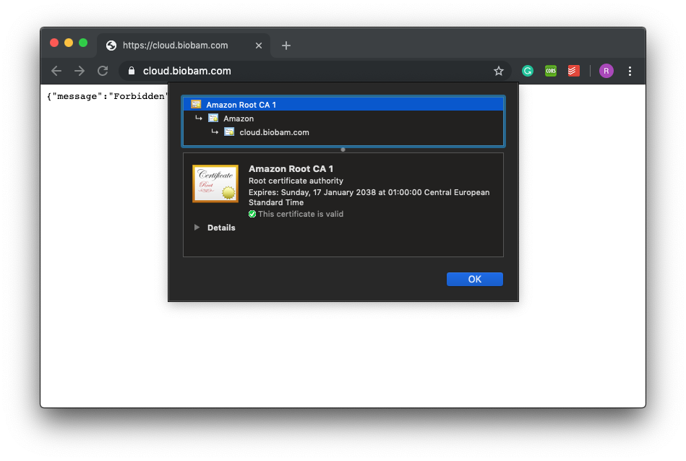
Task: Select the cloud.biobam.com leaf certificate
Action: [x=274, y=132]
